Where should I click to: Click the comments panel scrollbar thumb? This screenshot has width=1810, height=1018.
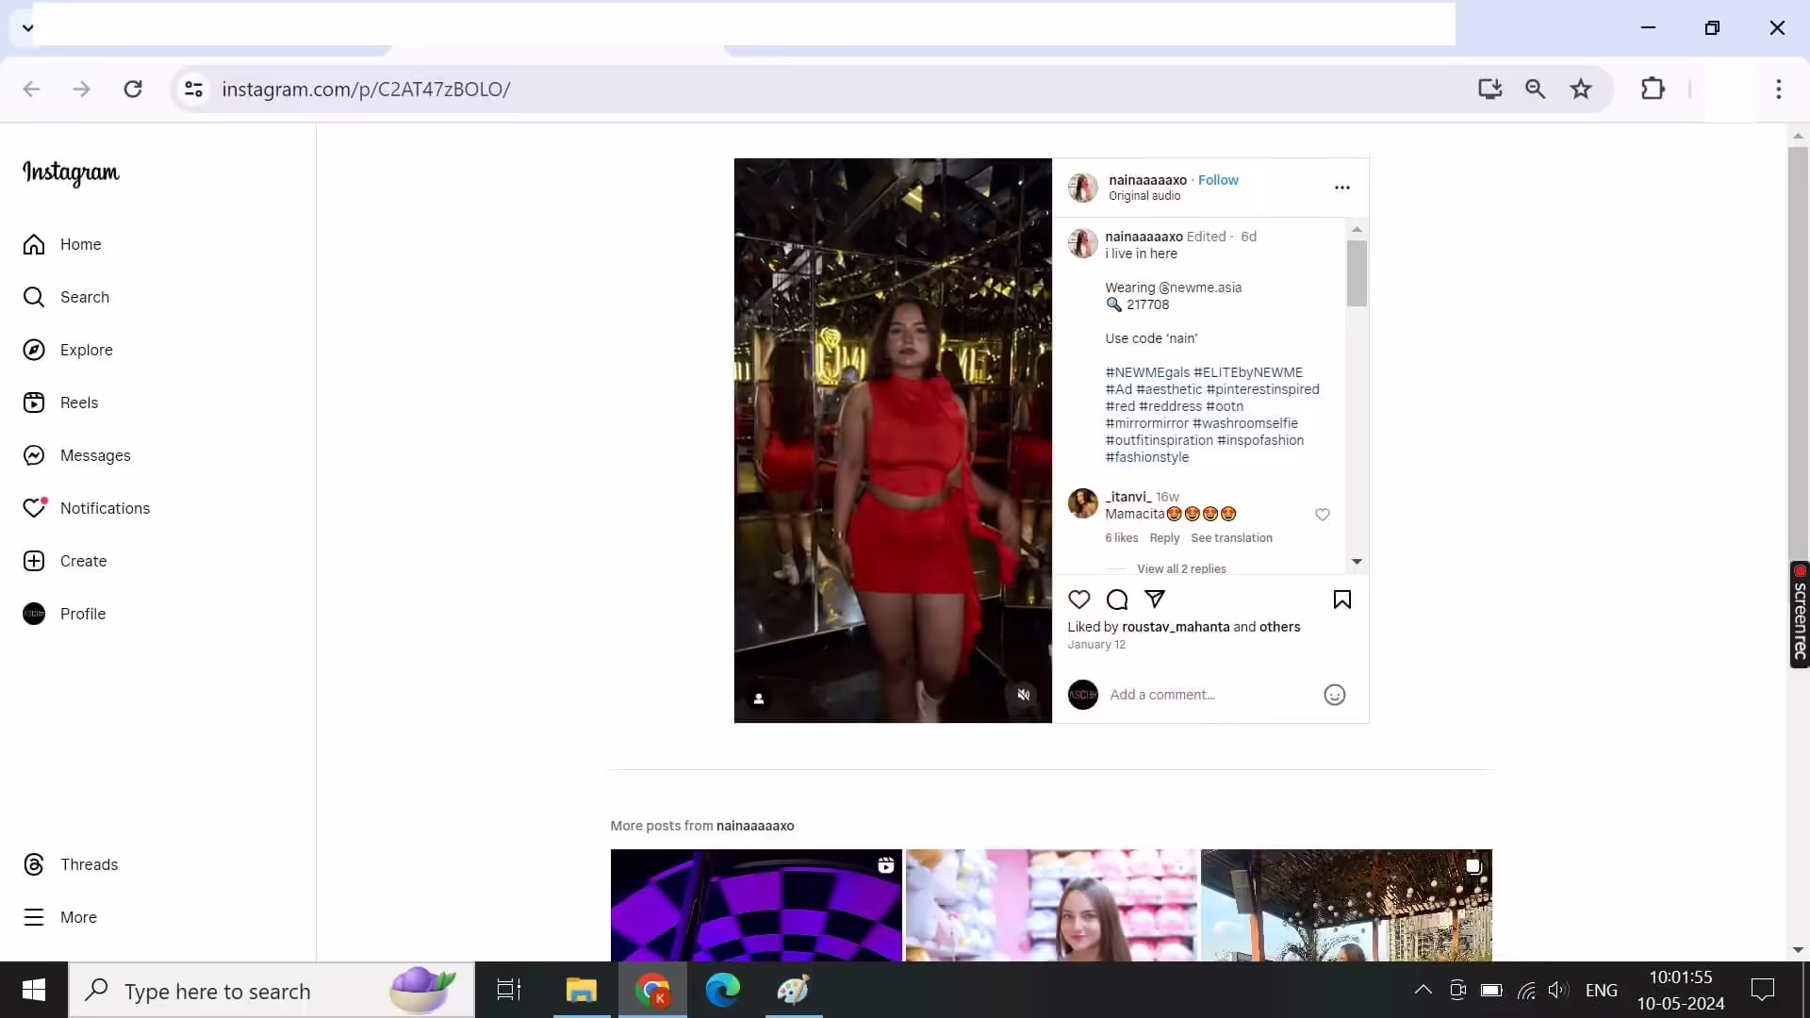click(1357, 273)
